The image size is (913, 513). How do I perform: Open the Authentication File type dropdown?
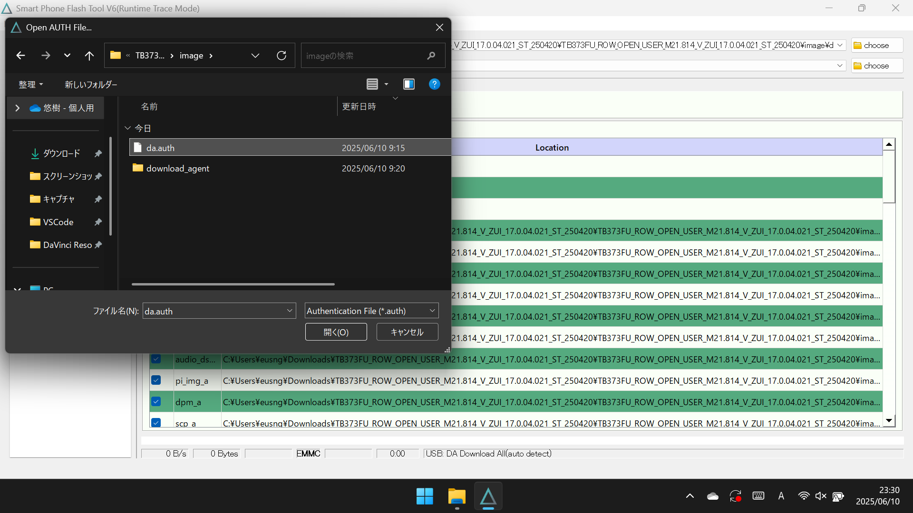tap(431, 311)
